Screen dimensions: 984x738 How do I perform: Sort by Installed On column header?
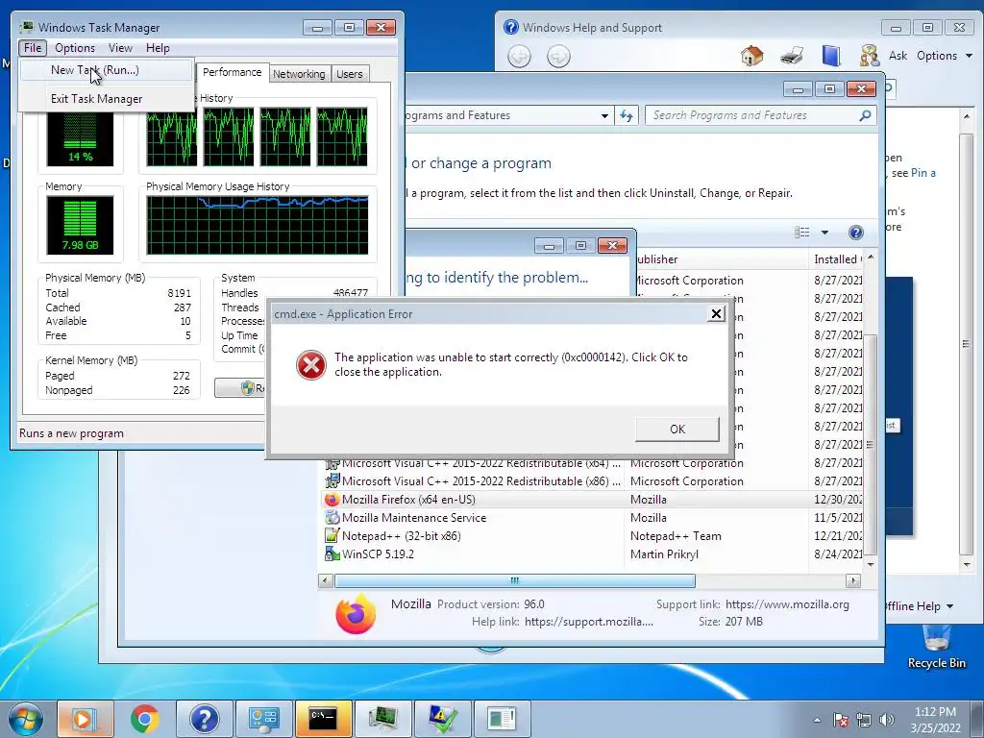[837, 259]
